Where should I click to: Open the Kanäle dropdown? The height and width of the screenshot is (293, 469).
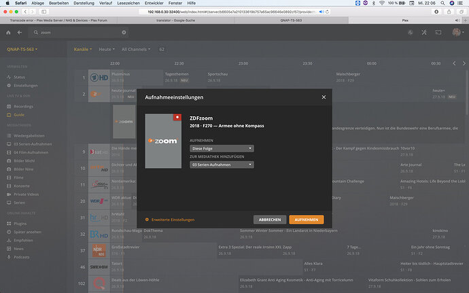tap(82, 50)
